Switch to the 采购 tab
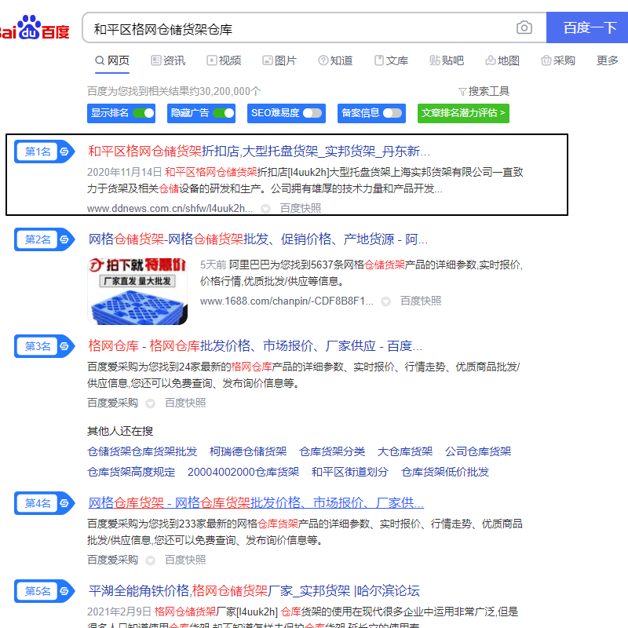 click(x=558, y=60)
